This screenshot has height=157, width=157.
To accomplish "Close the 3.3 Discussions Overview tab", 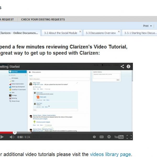I will click(119, 31).
